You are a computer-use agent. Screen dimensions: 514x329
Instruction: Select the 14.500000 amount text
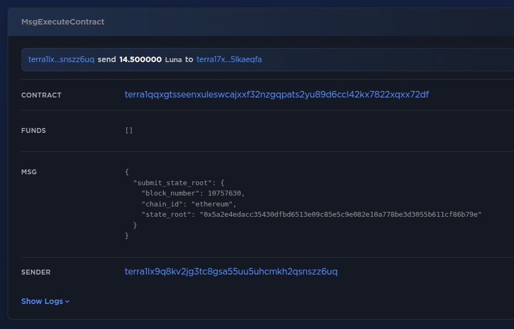(140, 59)
